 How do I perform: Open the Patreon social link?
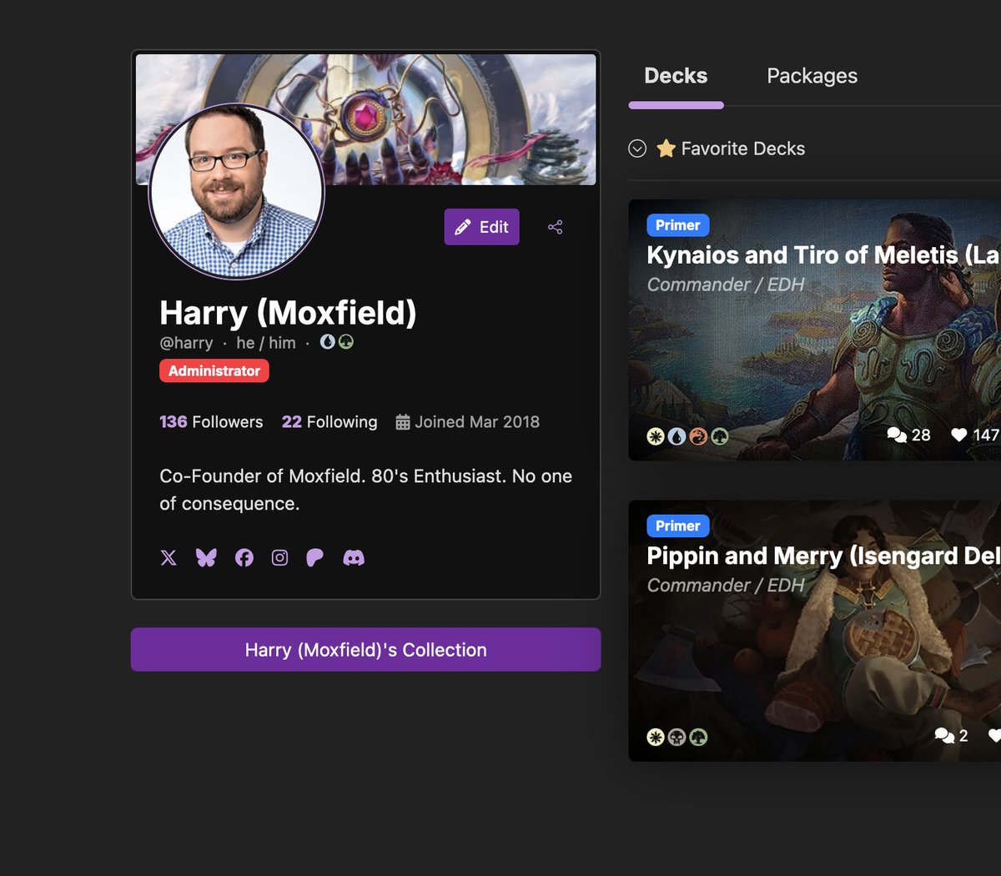(314, 557)
